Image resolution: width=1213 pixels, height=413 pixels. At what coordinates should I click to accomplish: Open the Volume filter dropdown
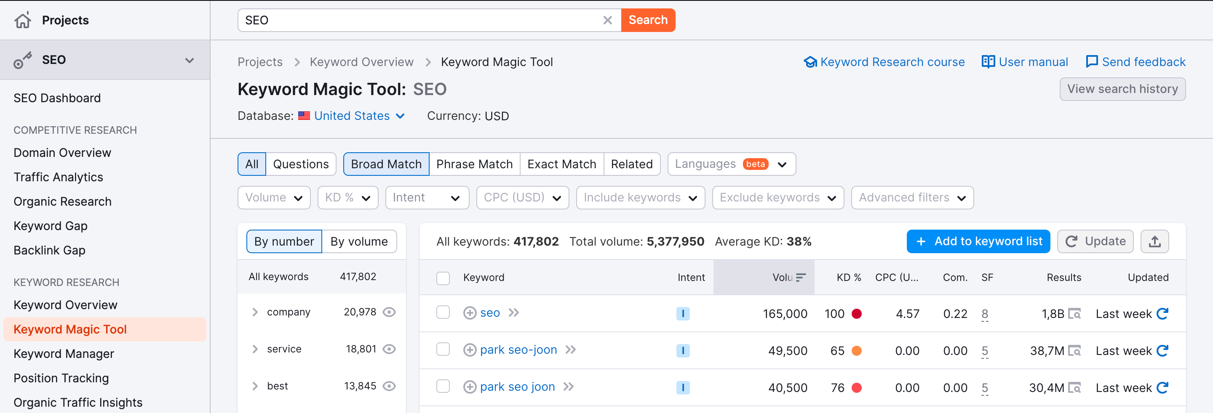(274, 198)
